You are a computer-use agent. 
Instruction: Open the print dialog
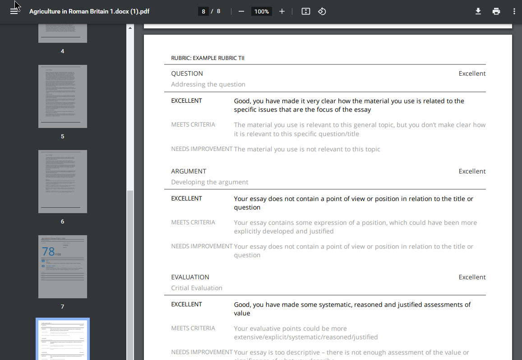[496, 11]
